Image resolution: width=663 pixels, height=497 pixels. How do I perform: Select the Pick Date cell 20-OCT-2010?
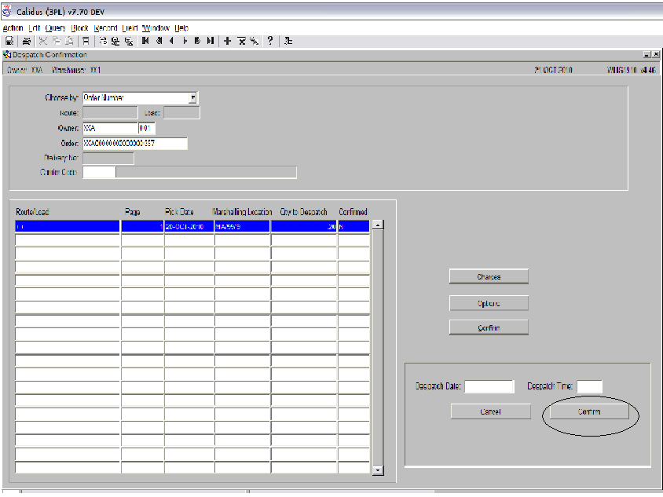click(x=189, y=227)
